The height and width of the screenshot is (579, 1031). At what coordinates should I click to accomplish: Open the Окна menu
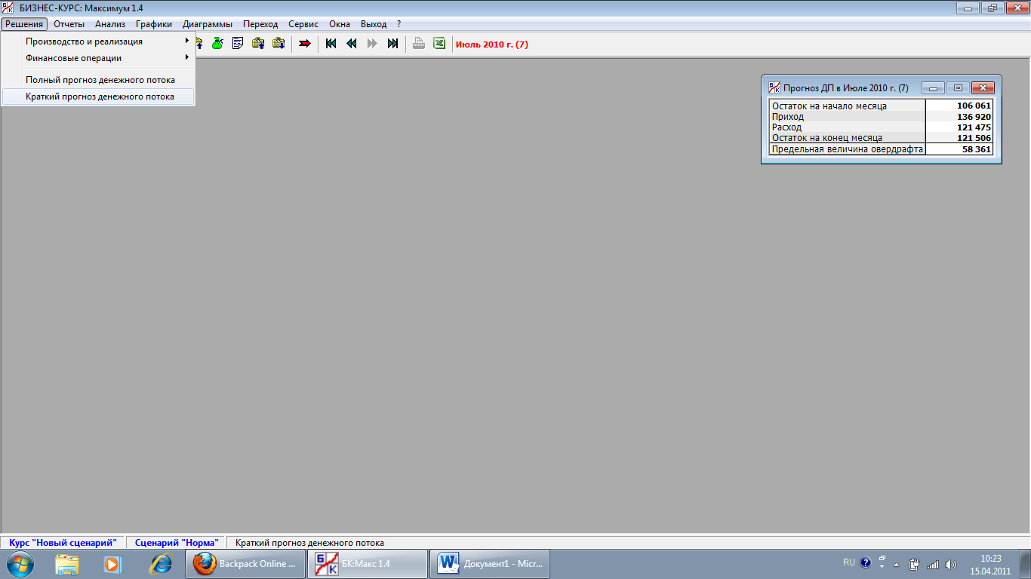[340, 24]
